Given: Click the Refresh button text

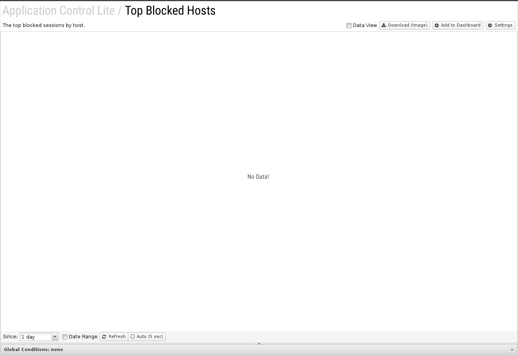Looking at the screenshot, I should click(117, 337).
